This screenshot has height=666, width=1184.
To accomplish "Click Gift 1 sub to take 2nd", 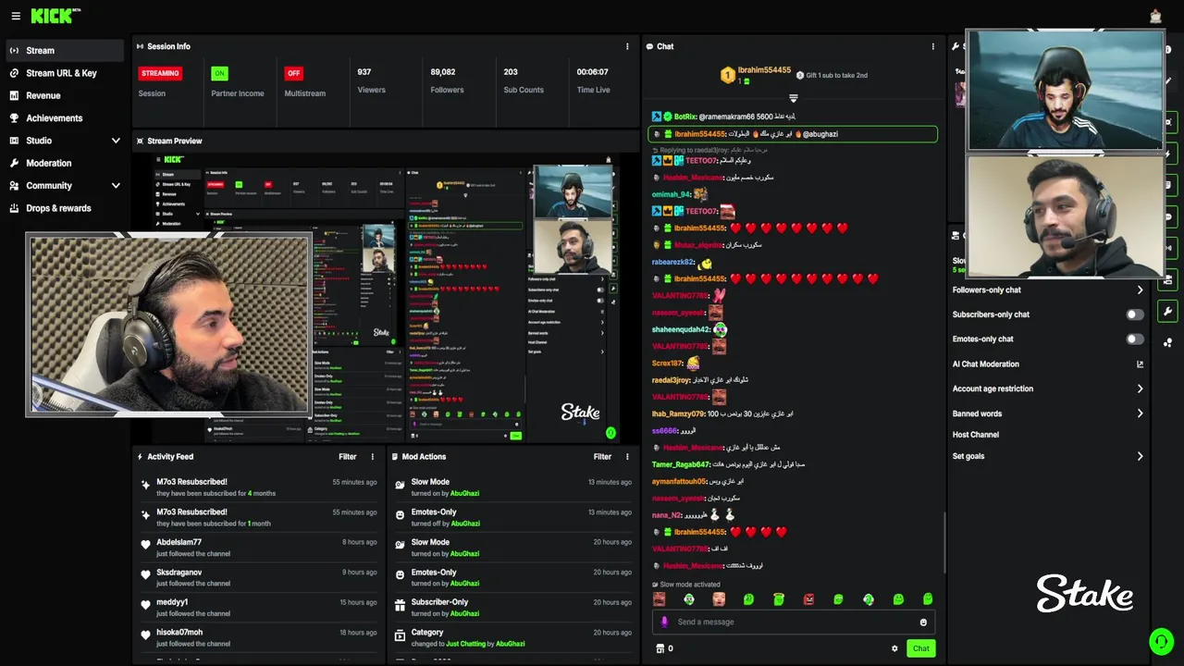I will tap(832, 75).
